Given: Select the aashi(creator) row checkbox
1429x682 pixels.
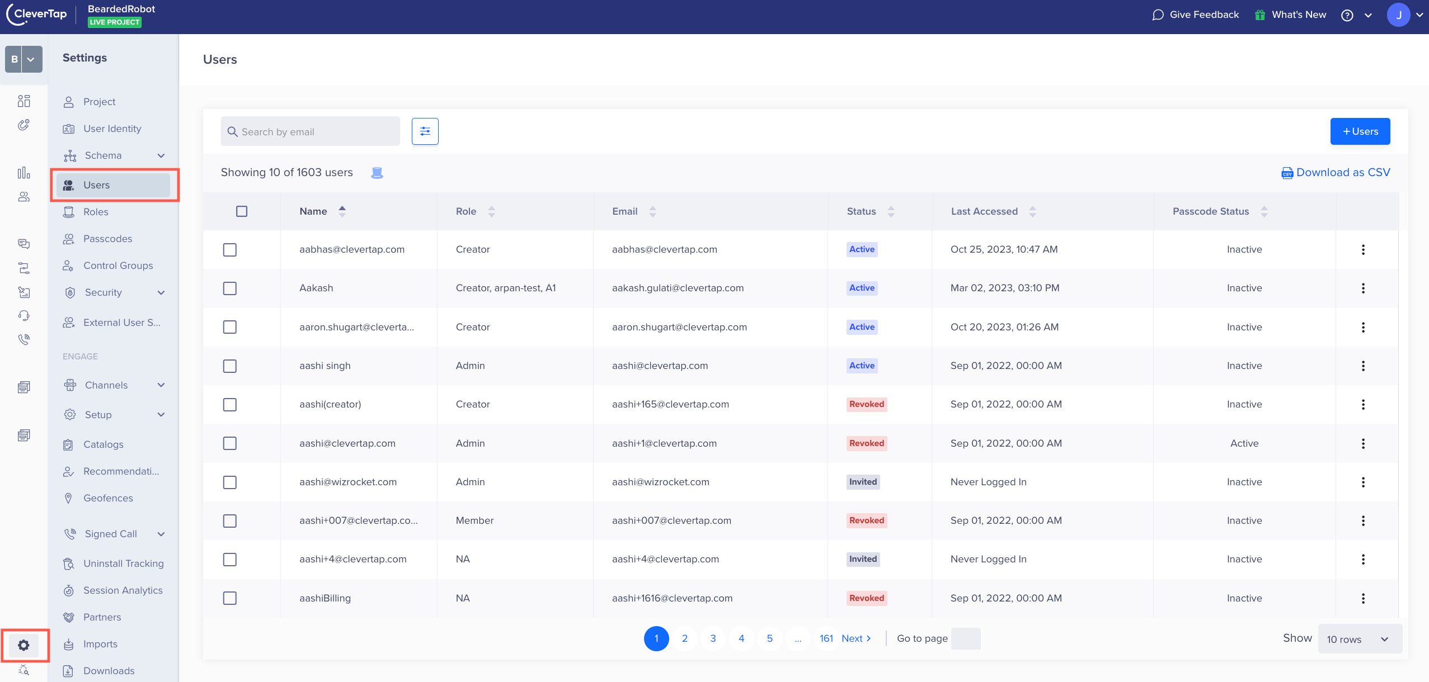Looking at the screenshot, I should click(229, 404).
